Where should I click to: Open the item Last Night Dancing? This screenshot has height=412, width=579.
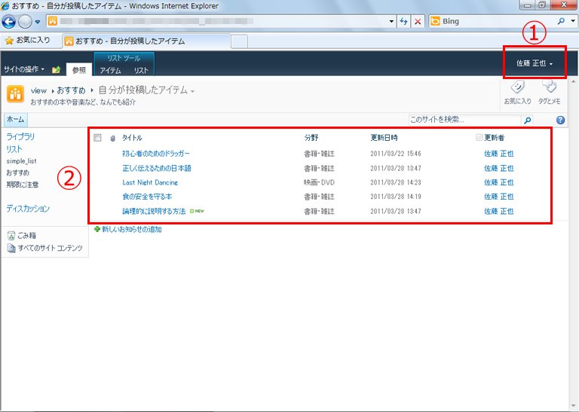[150, 182]
